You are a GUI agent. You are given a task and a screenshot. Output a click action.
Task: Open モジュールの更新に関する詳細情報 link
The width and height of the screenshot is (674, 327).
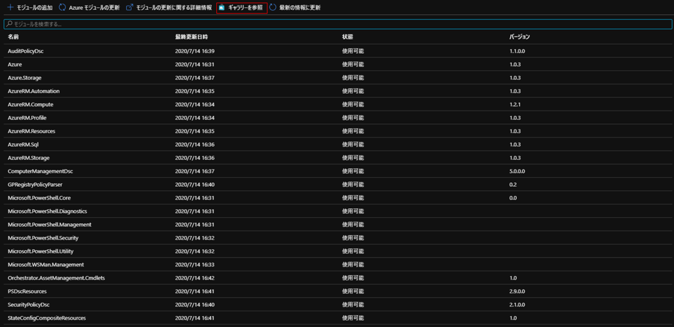174,7
